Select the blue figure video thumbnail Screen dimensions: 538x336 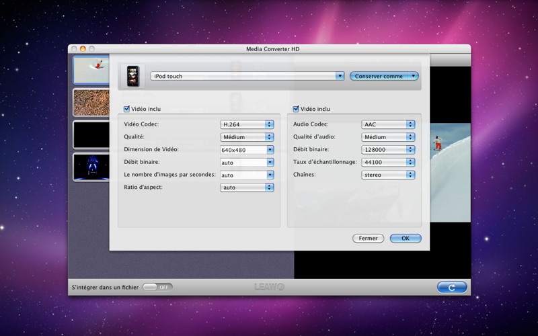click(x=91, y=167)
